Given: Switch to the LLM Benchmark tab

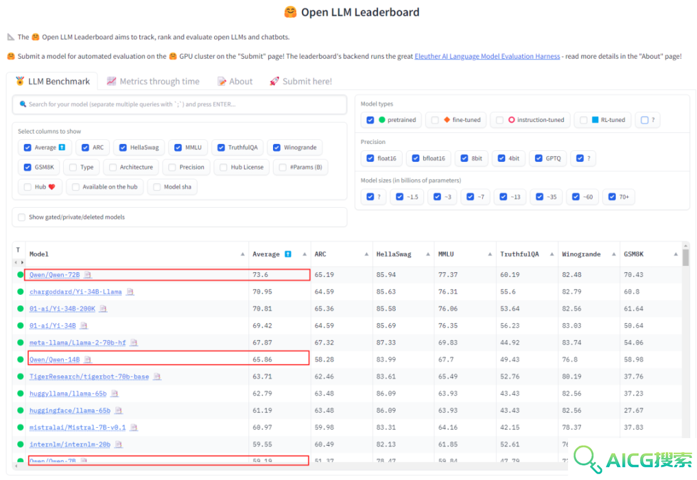Looking at the screenshot, I should [x=52, y=81].
